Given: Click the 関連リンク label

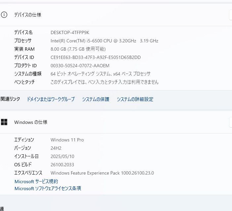Looking at the screenshot, I should (x=10, y=99).
